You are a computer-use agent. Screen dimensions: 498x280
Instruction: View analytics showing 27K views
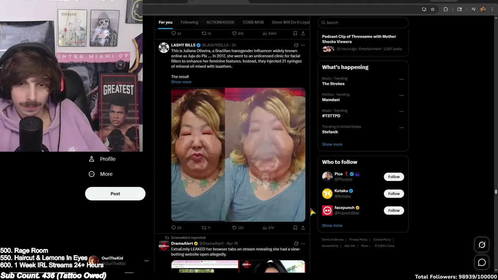(265, 227)
